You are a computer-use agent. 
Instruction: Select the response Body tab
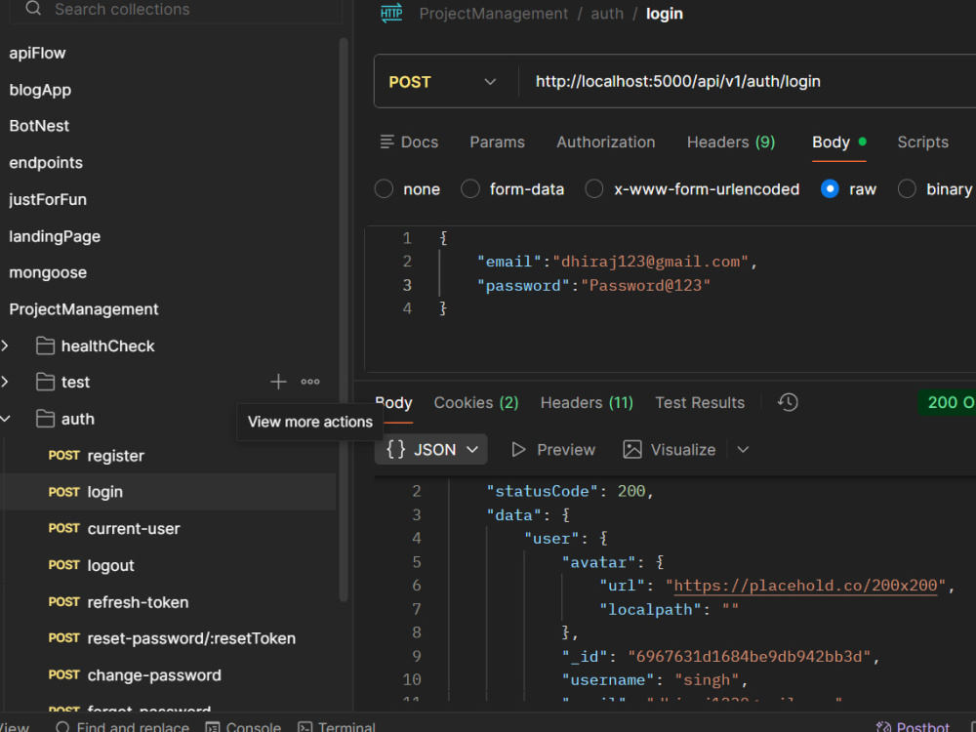point(393,403)
